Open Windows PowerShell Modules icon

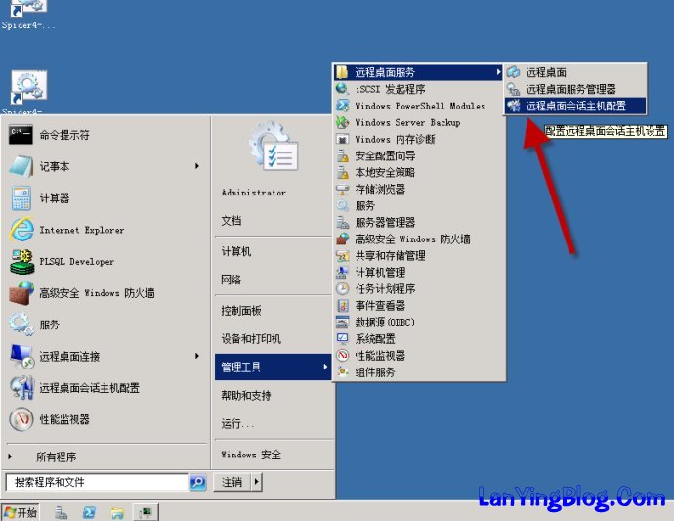pyautogui.click(x=343, y=106)
